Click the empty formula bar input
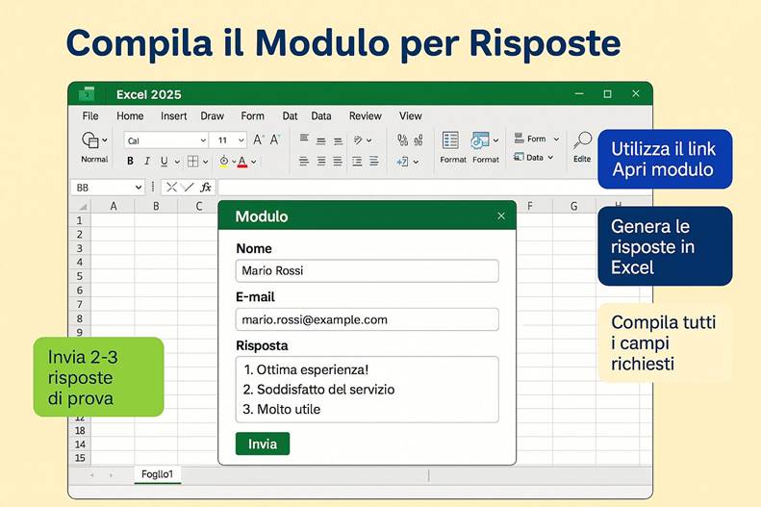 point(408,188)
